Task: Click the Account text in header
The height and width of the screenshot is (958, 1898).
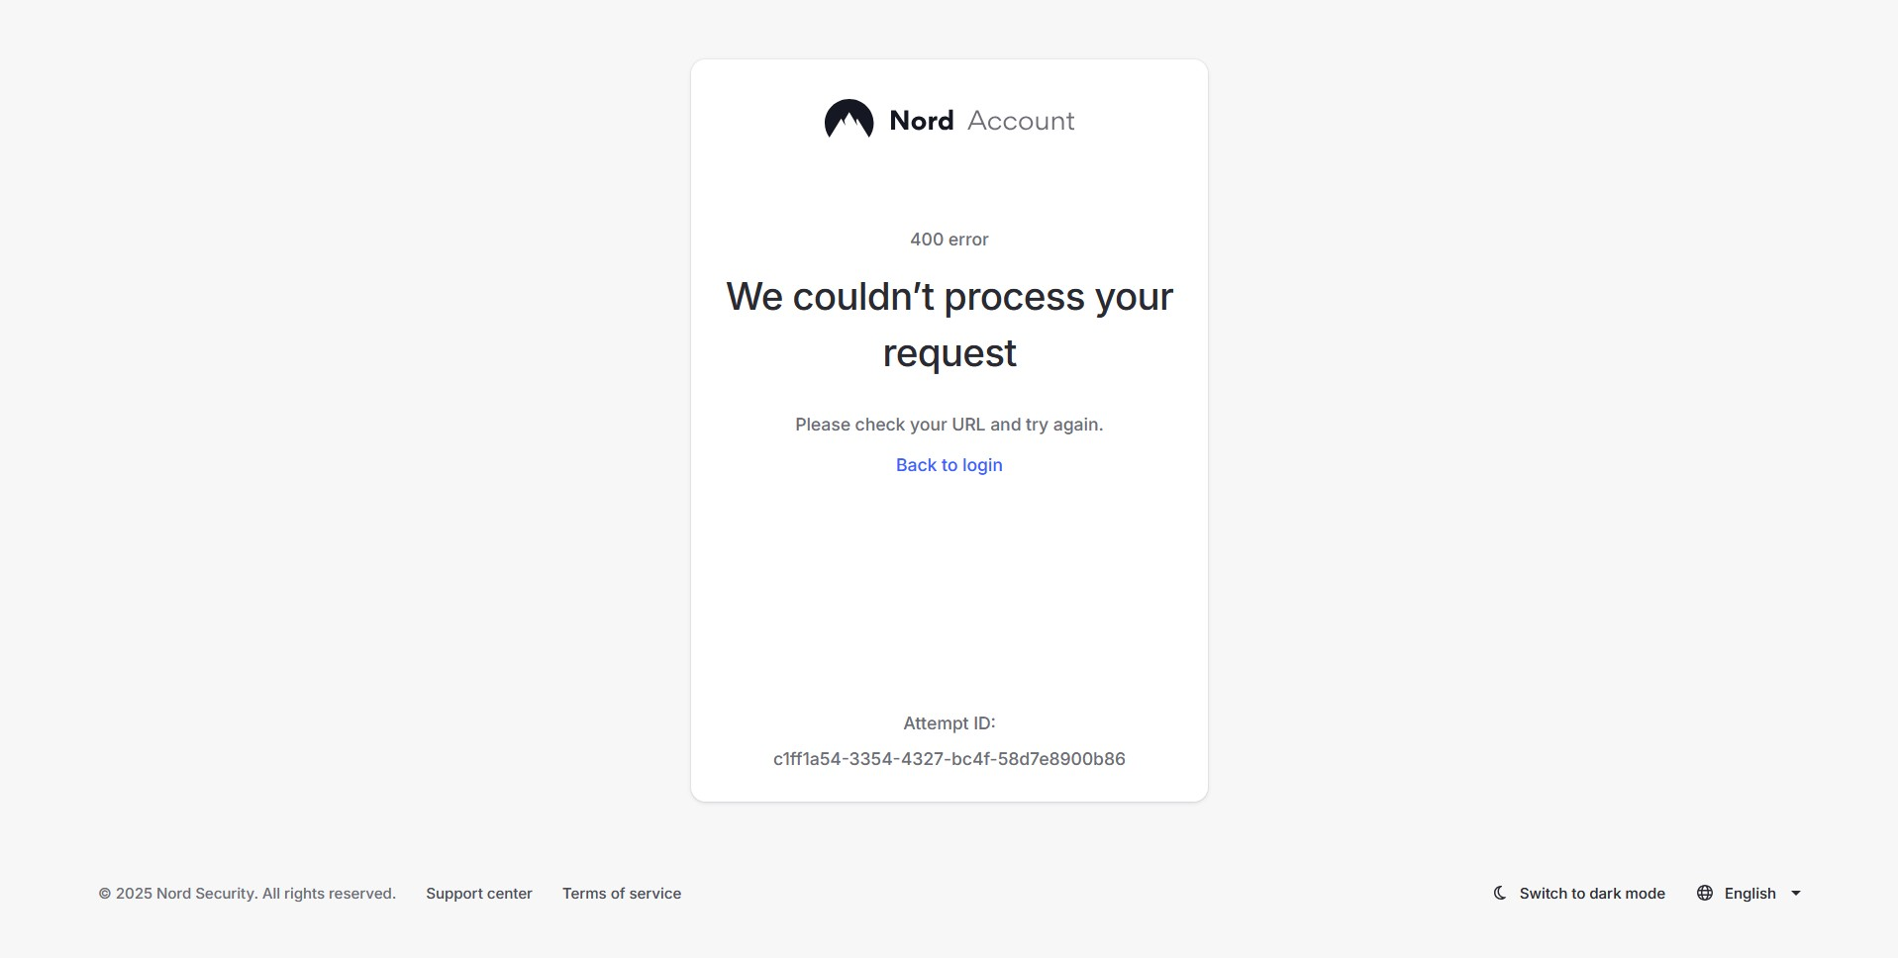Action: [1021, 121]
